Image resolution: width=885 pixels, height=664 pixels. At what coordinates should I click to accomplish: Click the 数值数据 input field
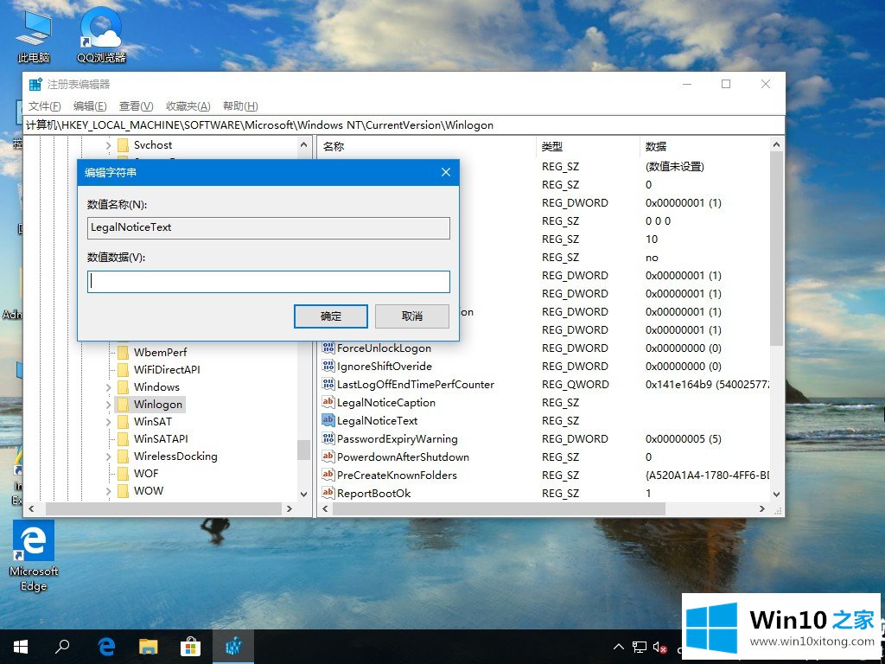coord(269,282)
